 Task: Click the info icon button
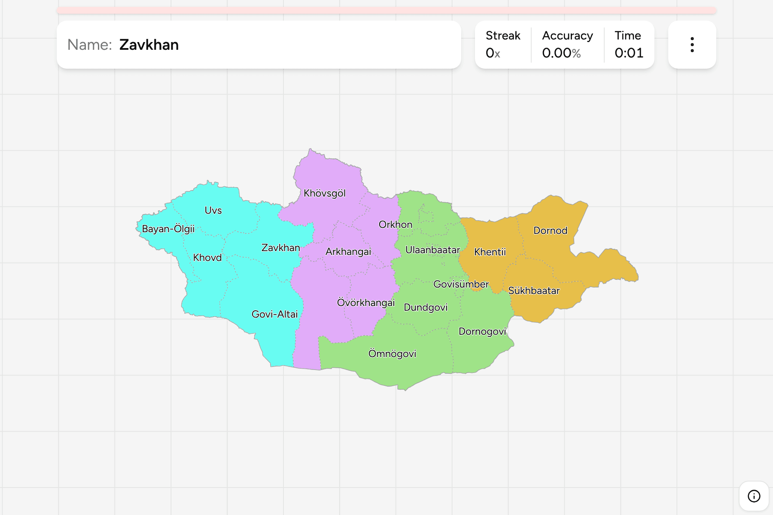pyautogui.click(x=754, y=496)
